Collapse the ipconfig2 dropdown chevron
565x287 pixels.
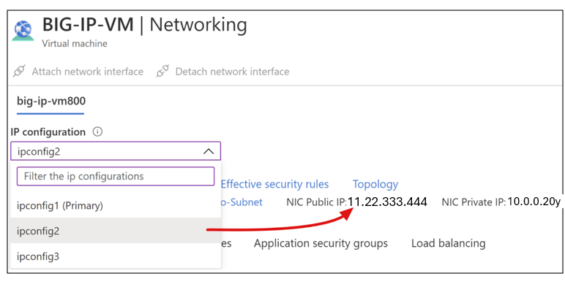click(x=209, y=151)
